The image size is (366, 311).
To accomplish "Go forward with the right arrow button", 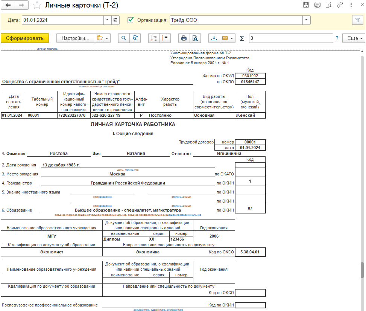I will 21,5.
